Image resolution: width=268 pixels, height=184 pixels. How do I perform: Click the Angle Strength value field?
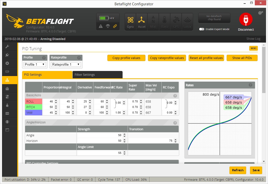point(102,135)
